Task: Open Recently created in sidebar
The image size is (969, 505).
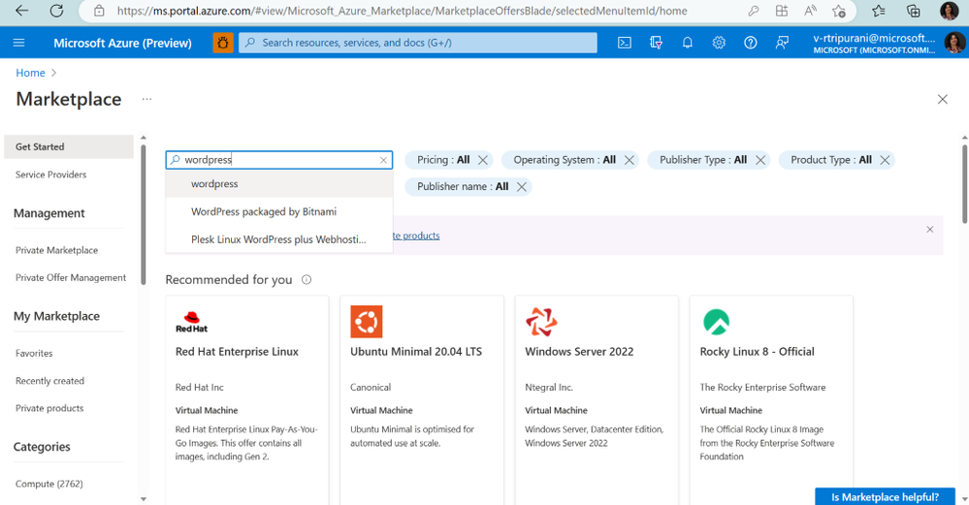Action: click(49, 381)
